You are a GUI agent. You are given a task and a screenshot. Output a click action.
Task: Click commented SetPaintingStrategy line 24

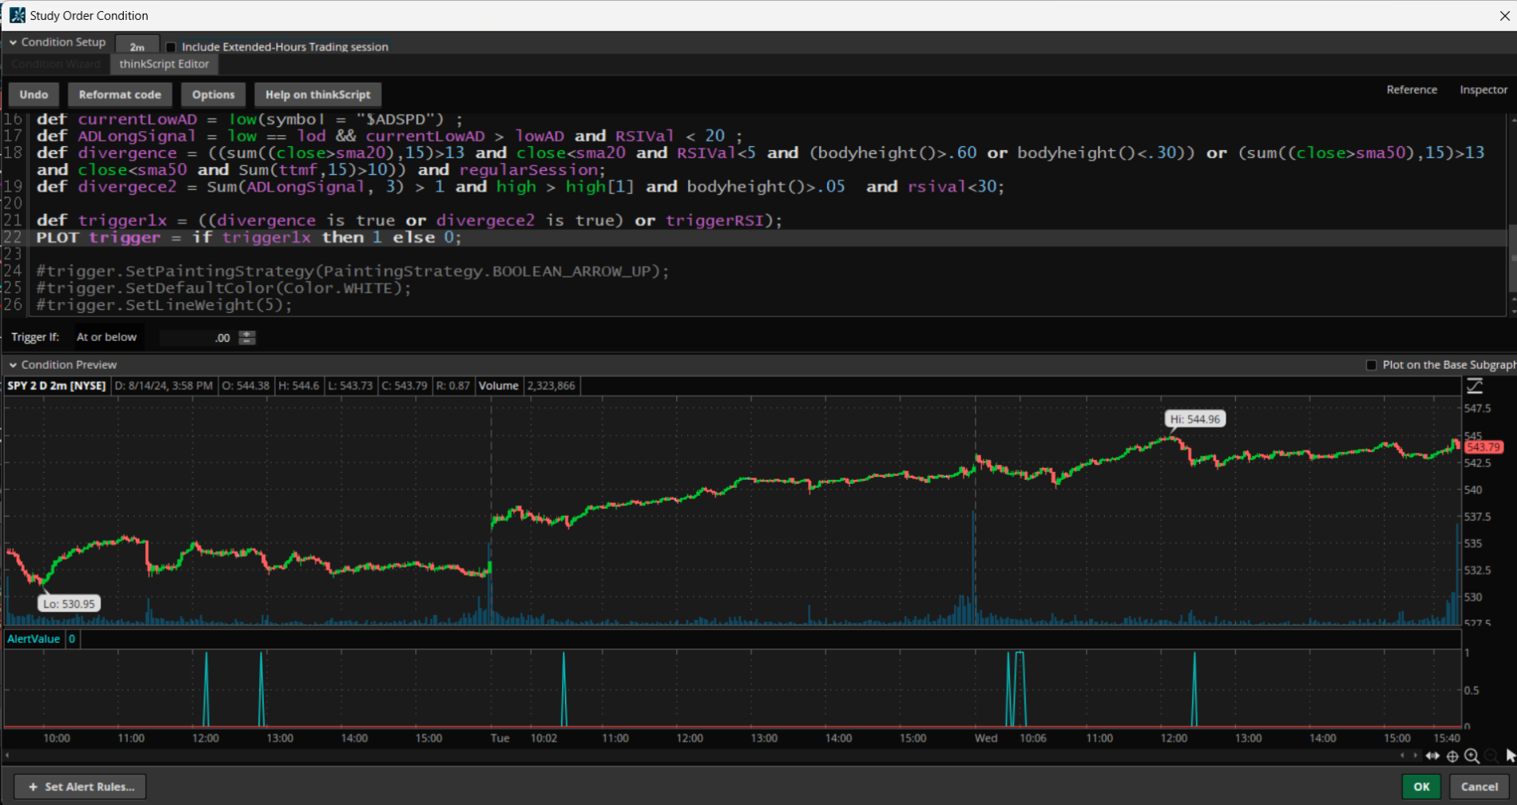click(x=353, y=272)
